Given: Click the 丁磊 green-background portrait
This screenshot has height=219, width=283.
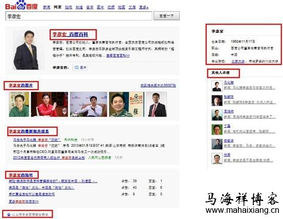Looking at the screenshot, I should click(217, 129).
